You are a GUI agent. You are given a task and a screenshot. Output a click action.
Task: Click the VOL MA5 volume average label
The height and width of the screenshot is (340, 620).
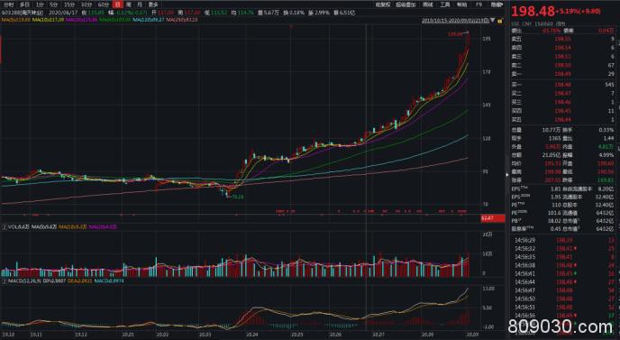(x=44, y=227)
